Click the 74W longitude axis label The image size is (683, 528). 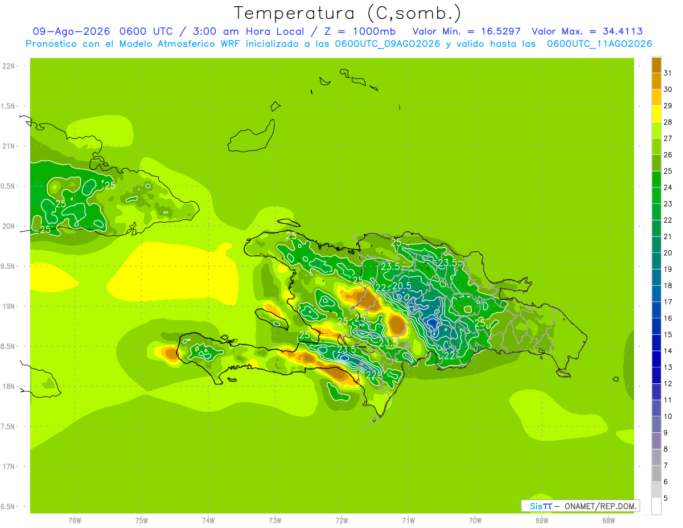pos(208,521)
